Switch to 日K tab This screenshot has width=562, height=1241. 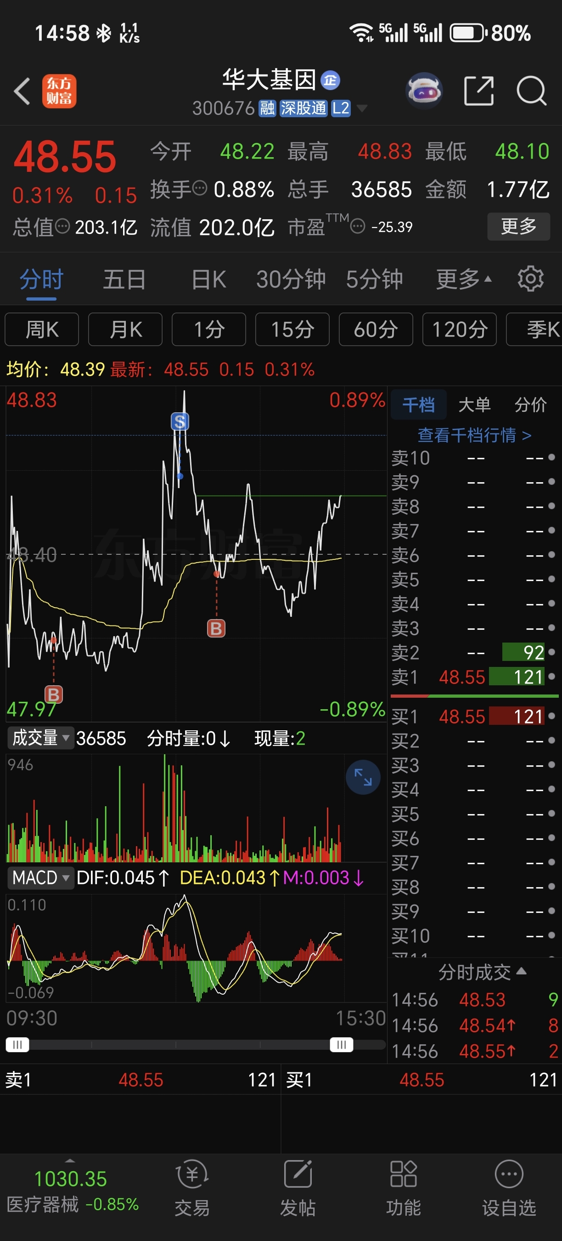pos(209,279)
